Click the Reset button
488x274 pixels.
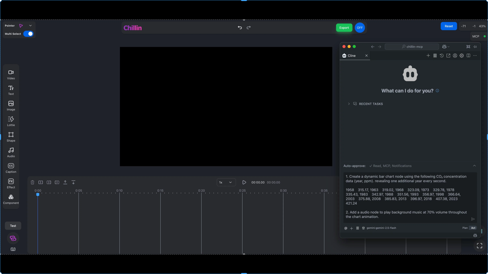449,26
